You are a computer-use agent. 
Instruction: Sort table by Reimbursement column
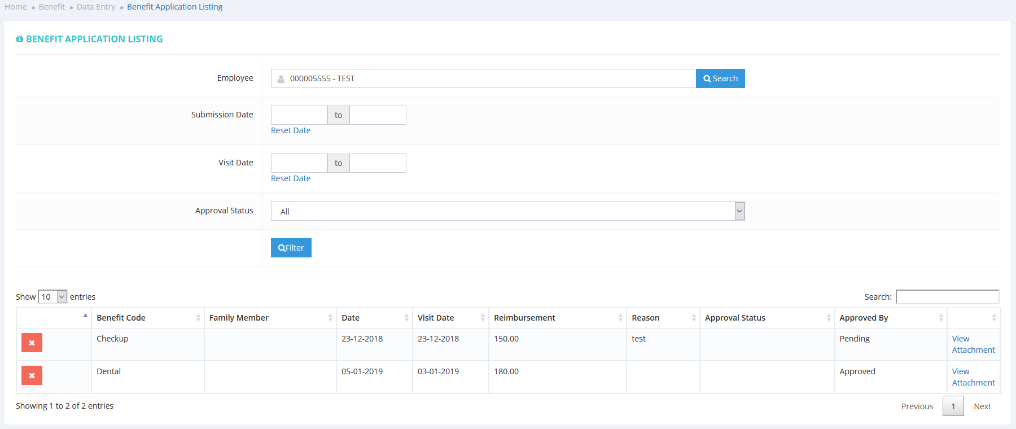point(524,318)
